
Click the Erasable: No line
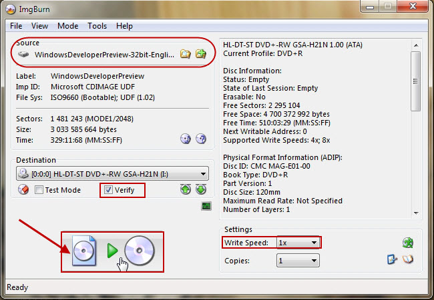(244, 97)
